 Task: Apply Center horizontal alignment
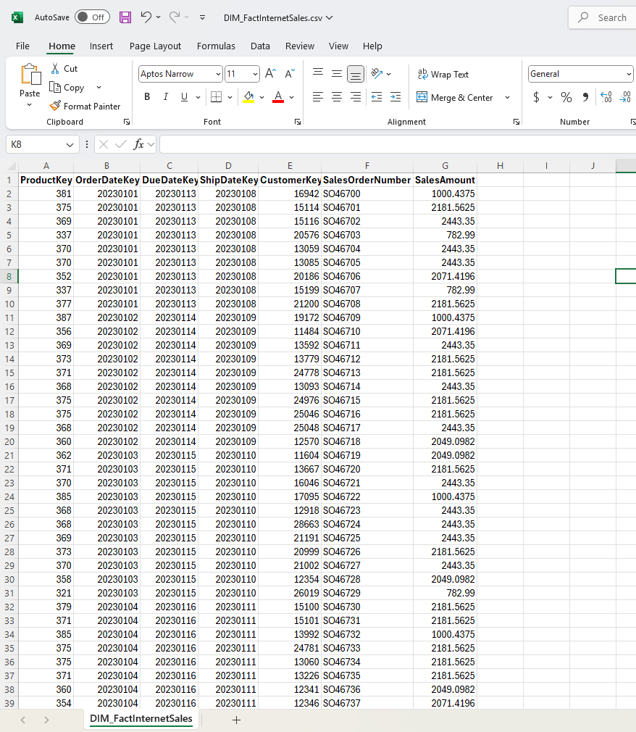pos(337,97)
